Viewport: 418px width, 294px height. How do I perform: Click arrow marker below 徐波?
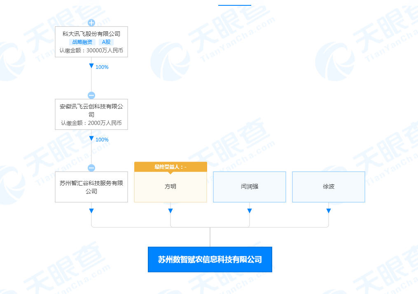click(329, 211)
